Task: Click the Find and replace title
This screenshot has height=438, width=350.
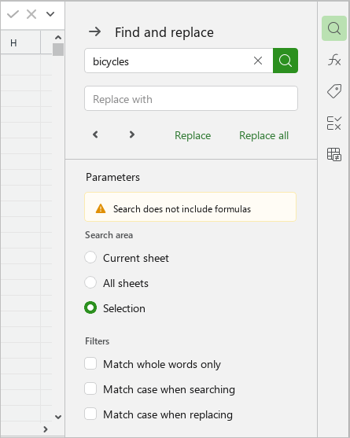Action: tap(164, 32)
